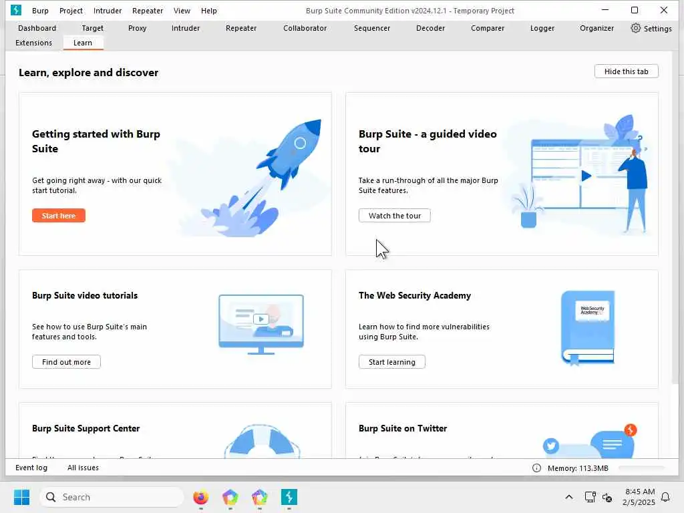Open the Repeater menu in menu bar
684x513 pixels.
(x=148, y=11)
